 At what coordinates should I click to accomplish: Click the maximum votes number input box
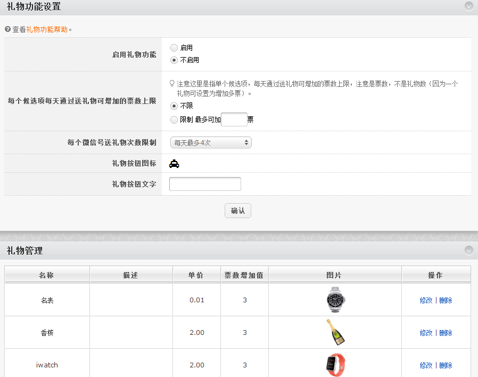(x=234, y=119)
